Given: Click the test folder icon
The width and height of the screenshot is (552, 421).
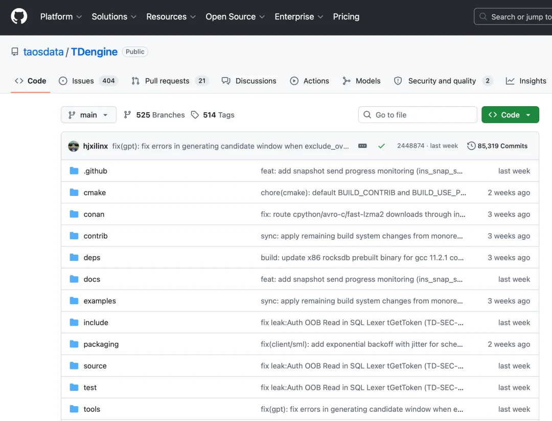Looking at the screenshot, I should point(74,388).
